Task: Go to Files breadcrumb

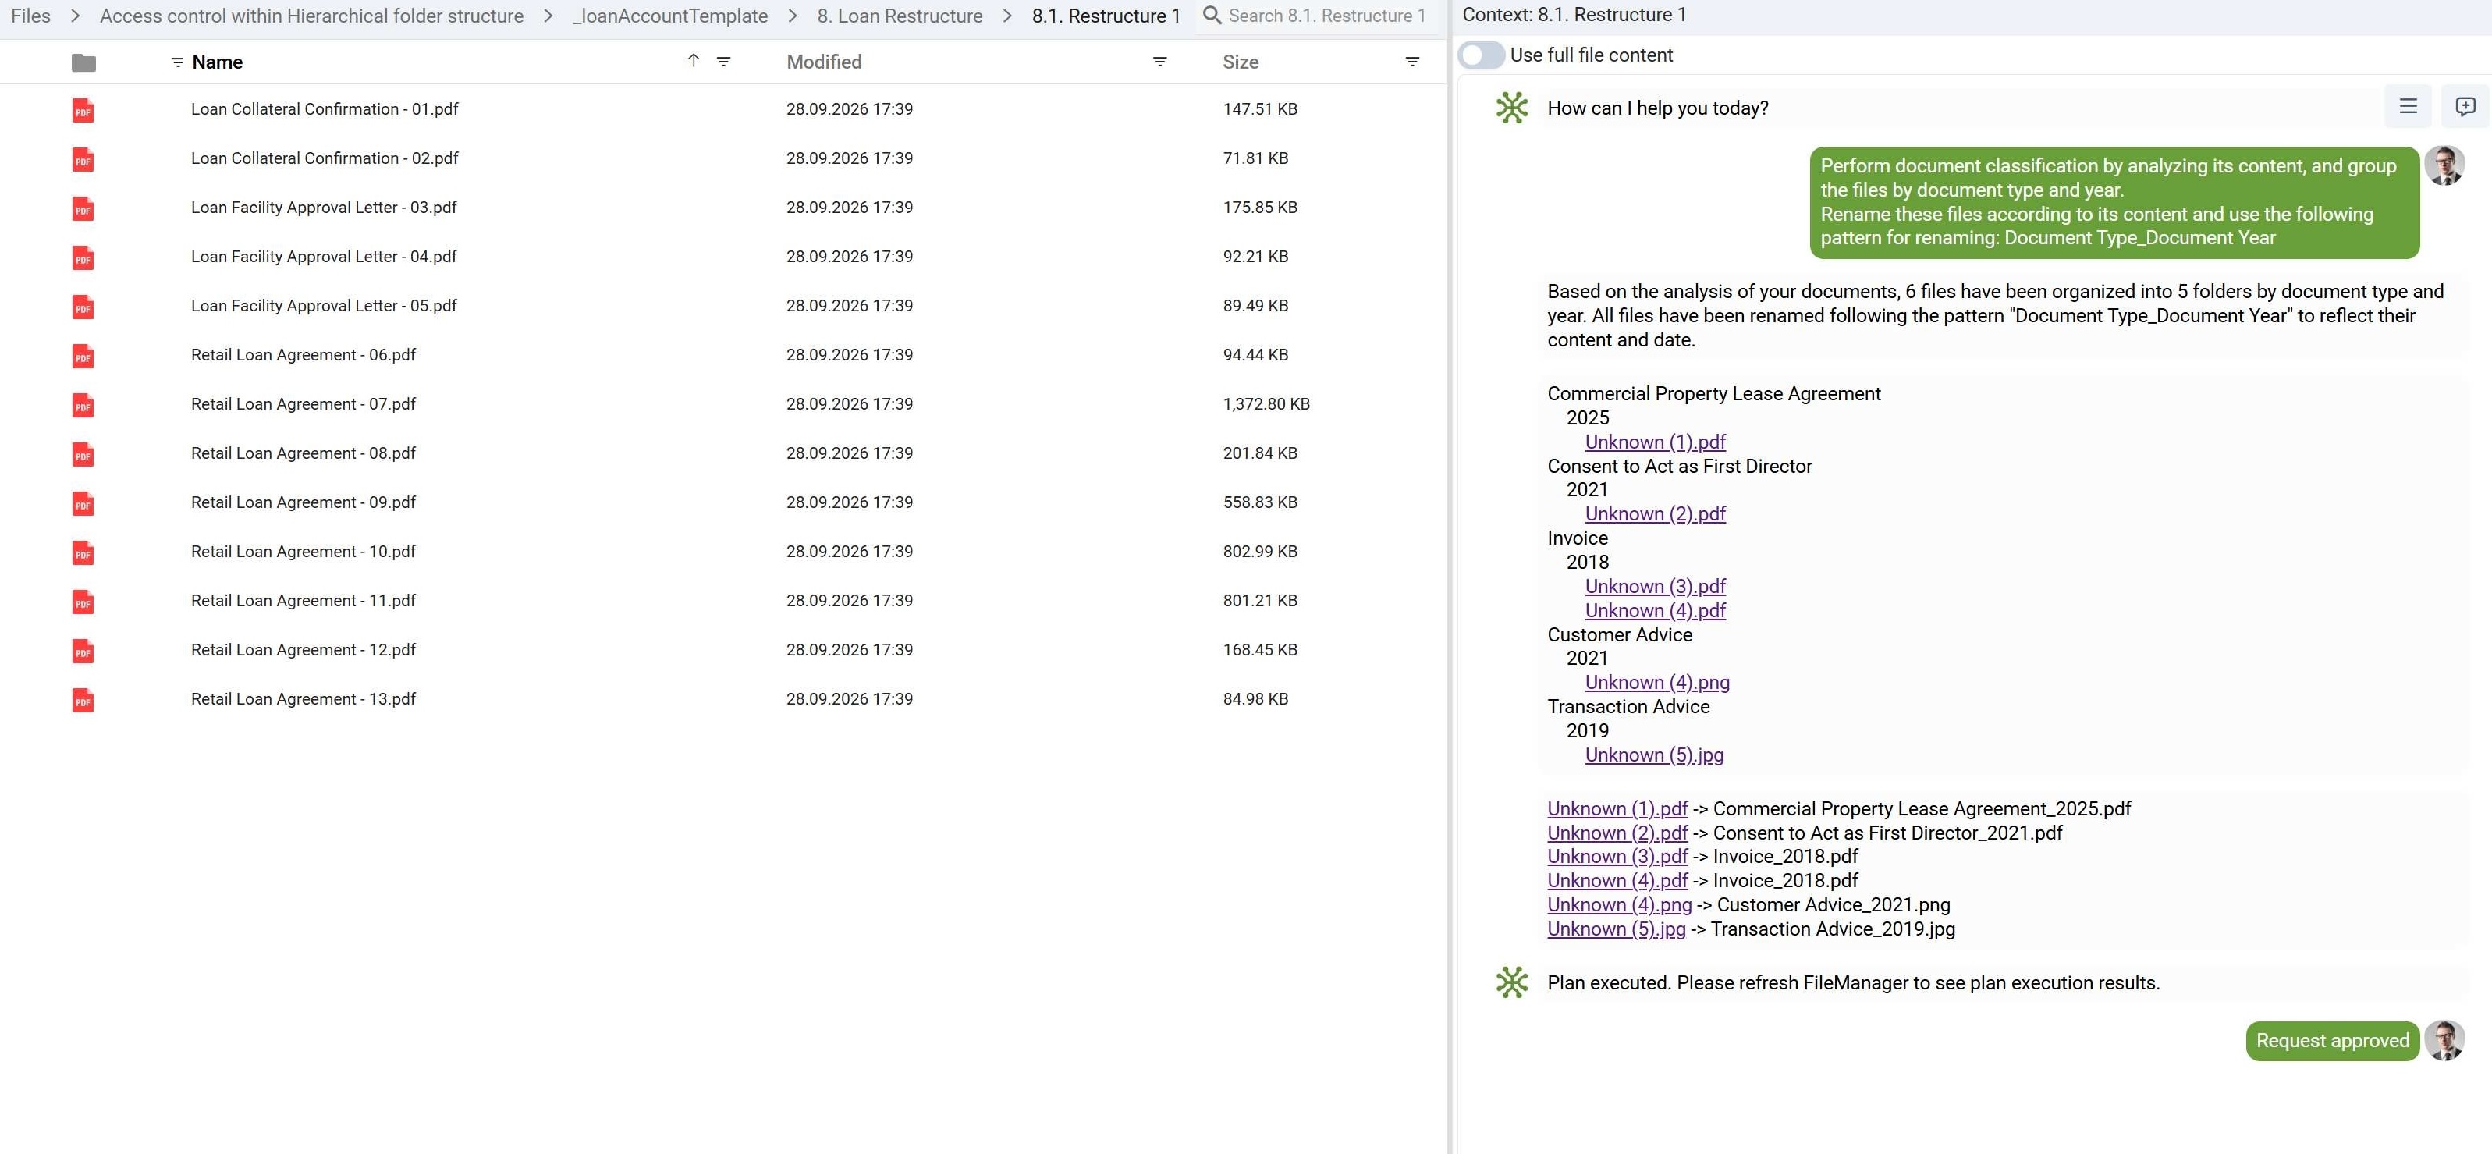Action: click(30, 16)
